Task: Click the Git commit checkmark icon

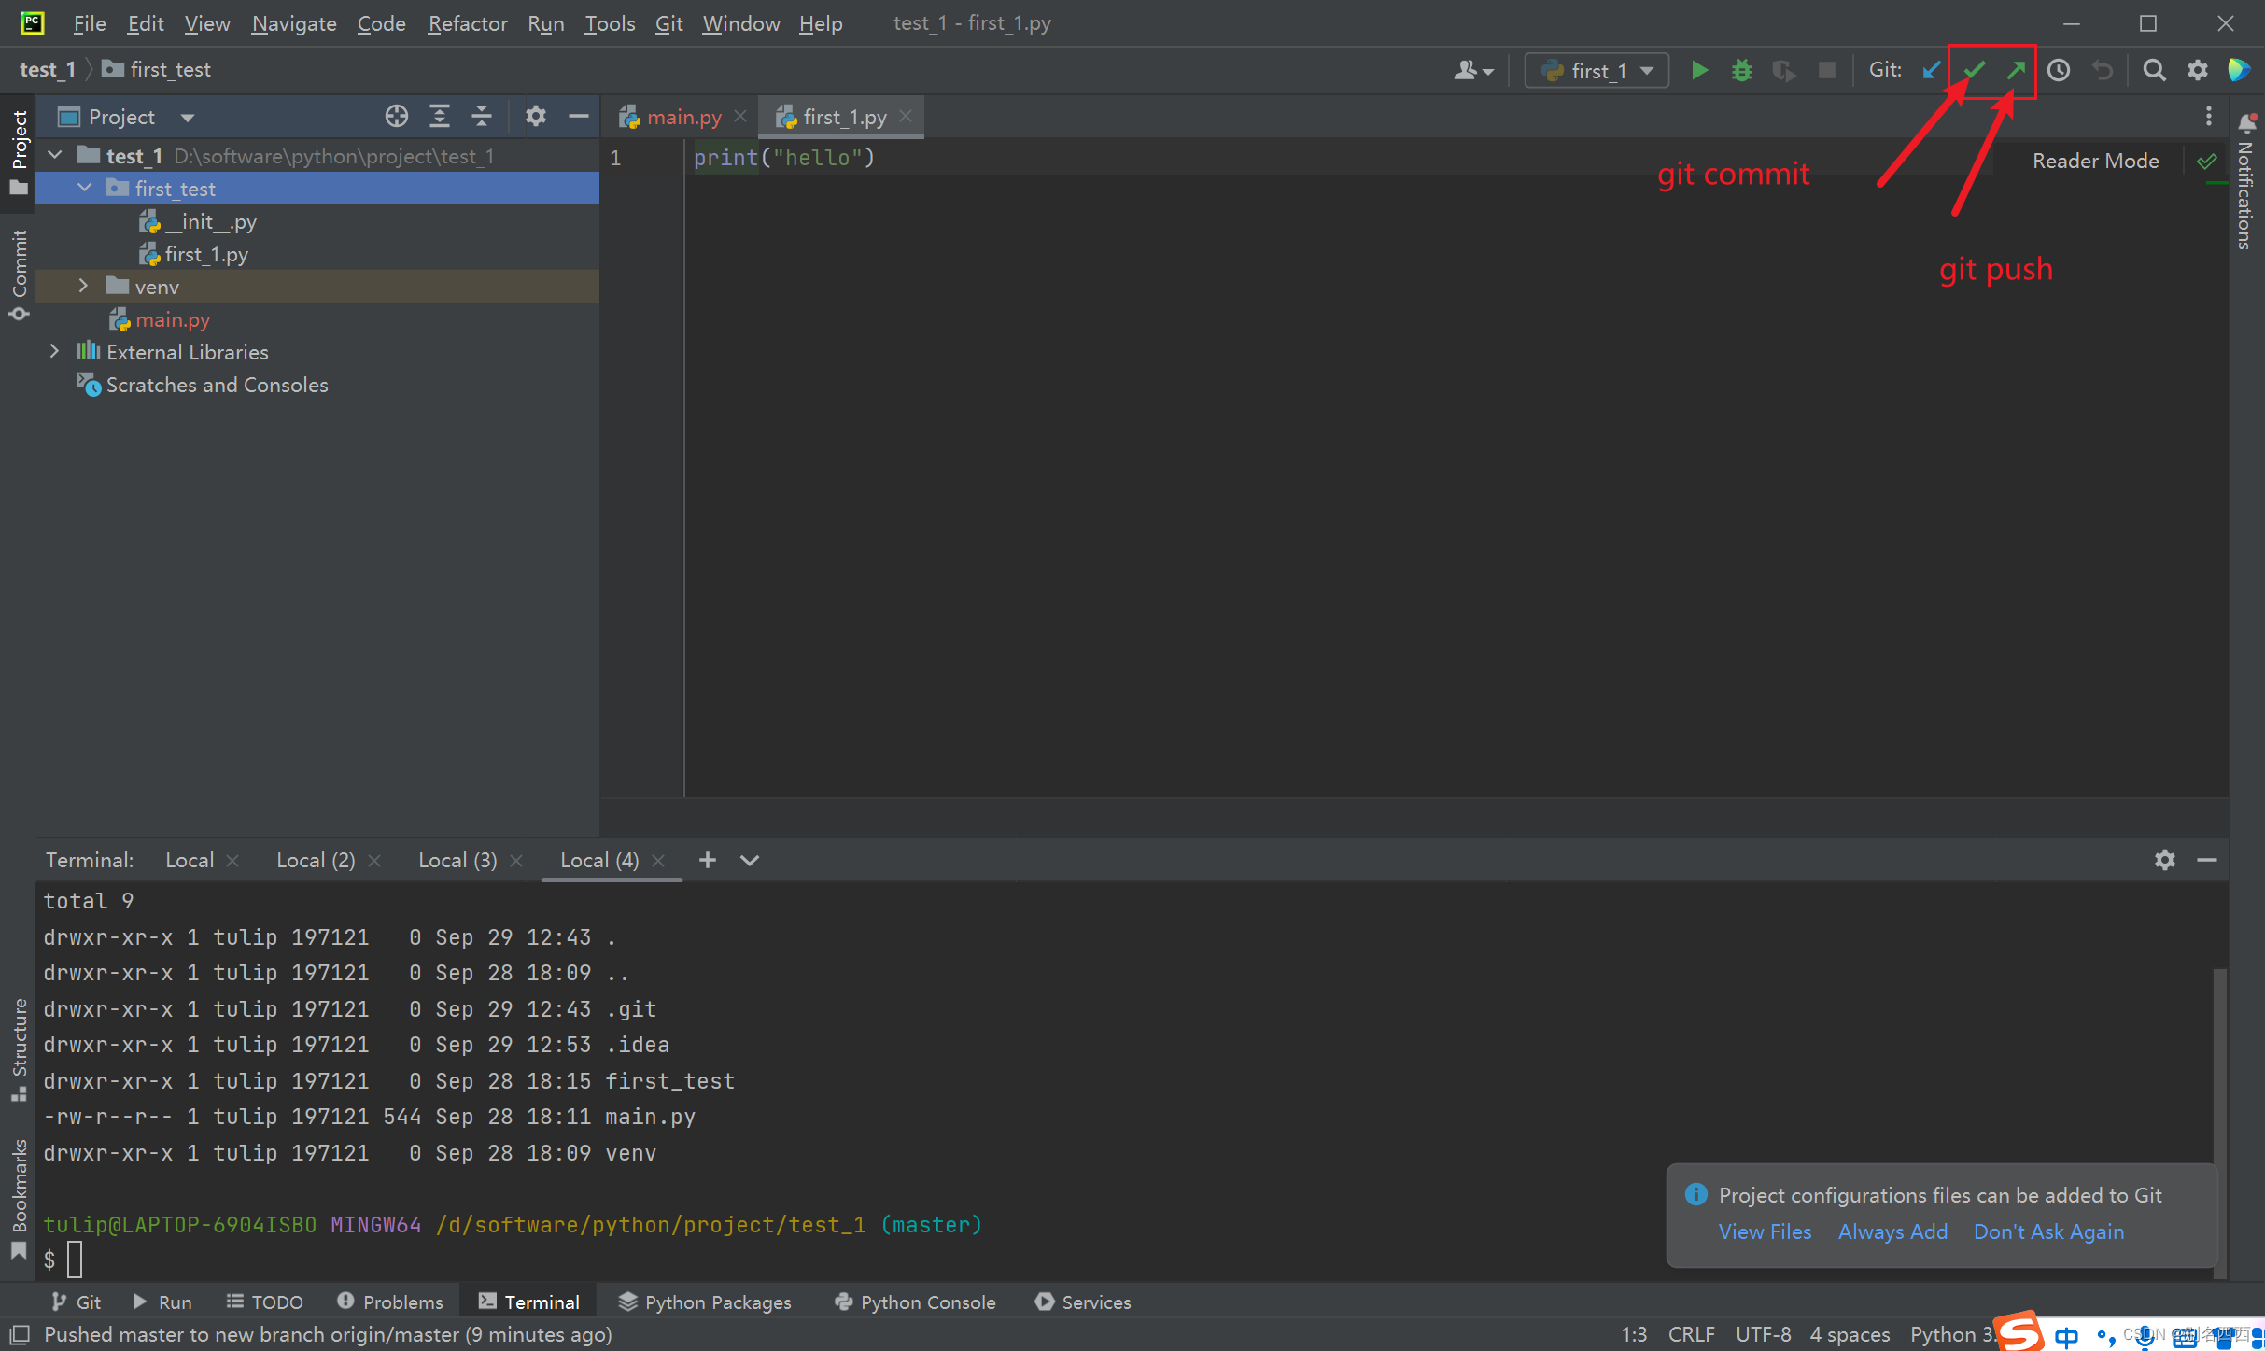Action: tap(1974, 70)
